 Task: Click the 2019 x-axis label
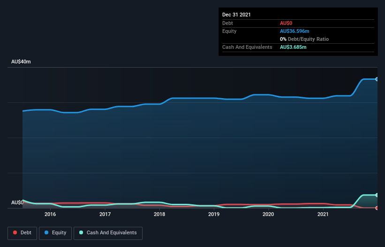[214, 214]
